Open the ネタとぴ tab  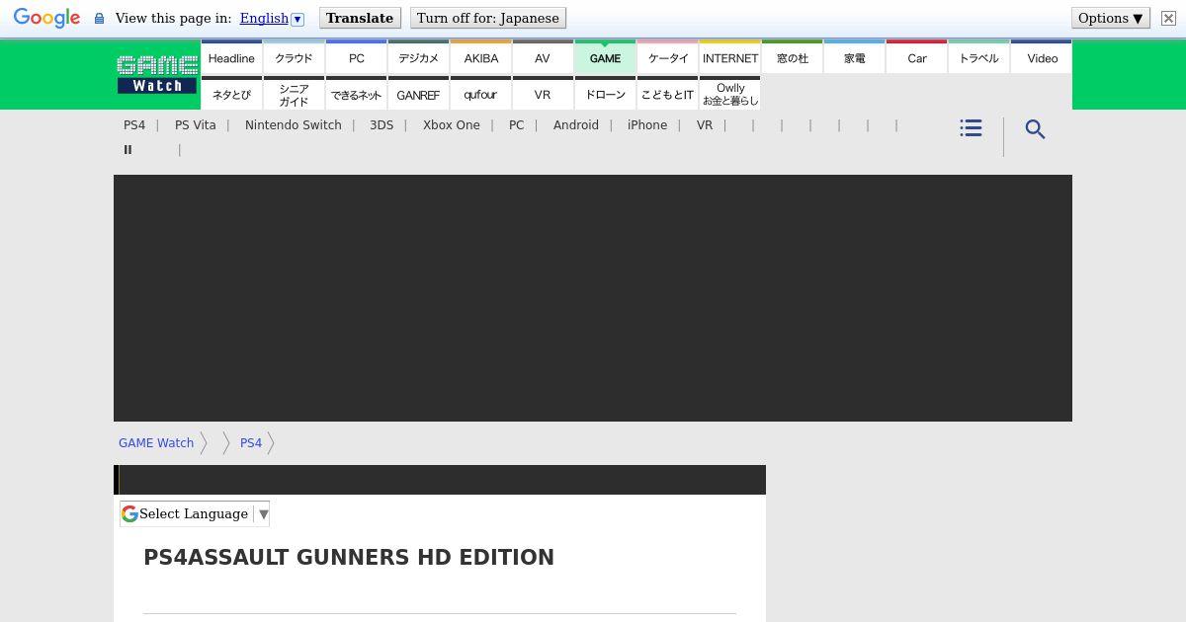[231, 94]
